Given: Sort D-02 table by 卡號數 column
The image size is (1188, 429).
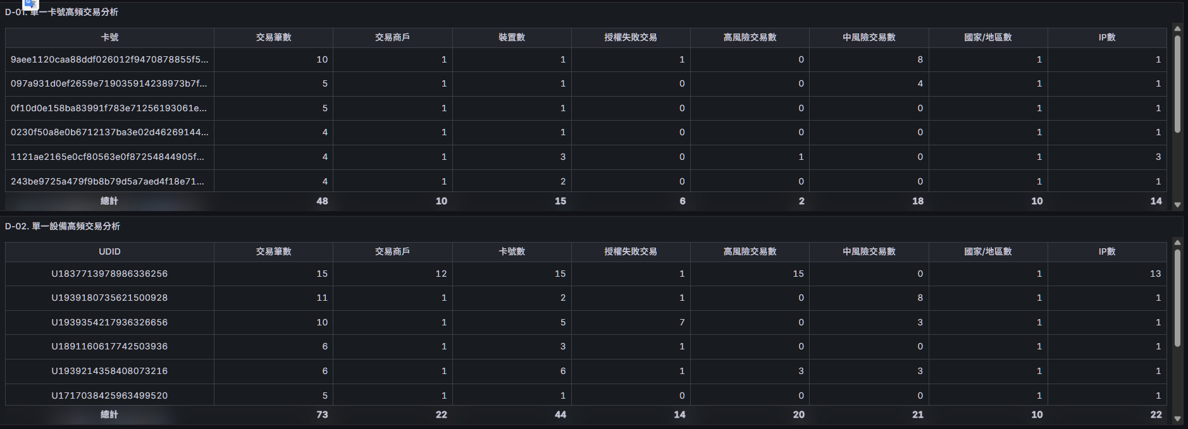Looking at the screenshot, I should pyautogui.click(x=512, y=251).
